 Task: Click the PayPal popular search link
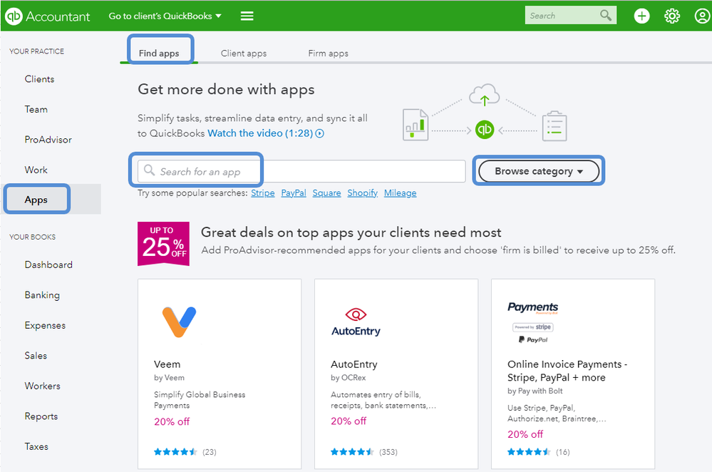(x=294, y=193)
